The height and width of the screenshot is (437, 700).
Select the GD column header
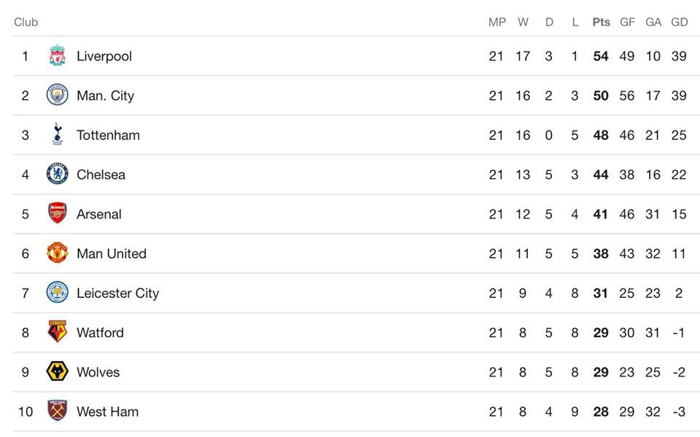pyautogui.click(x=679, y=23)
